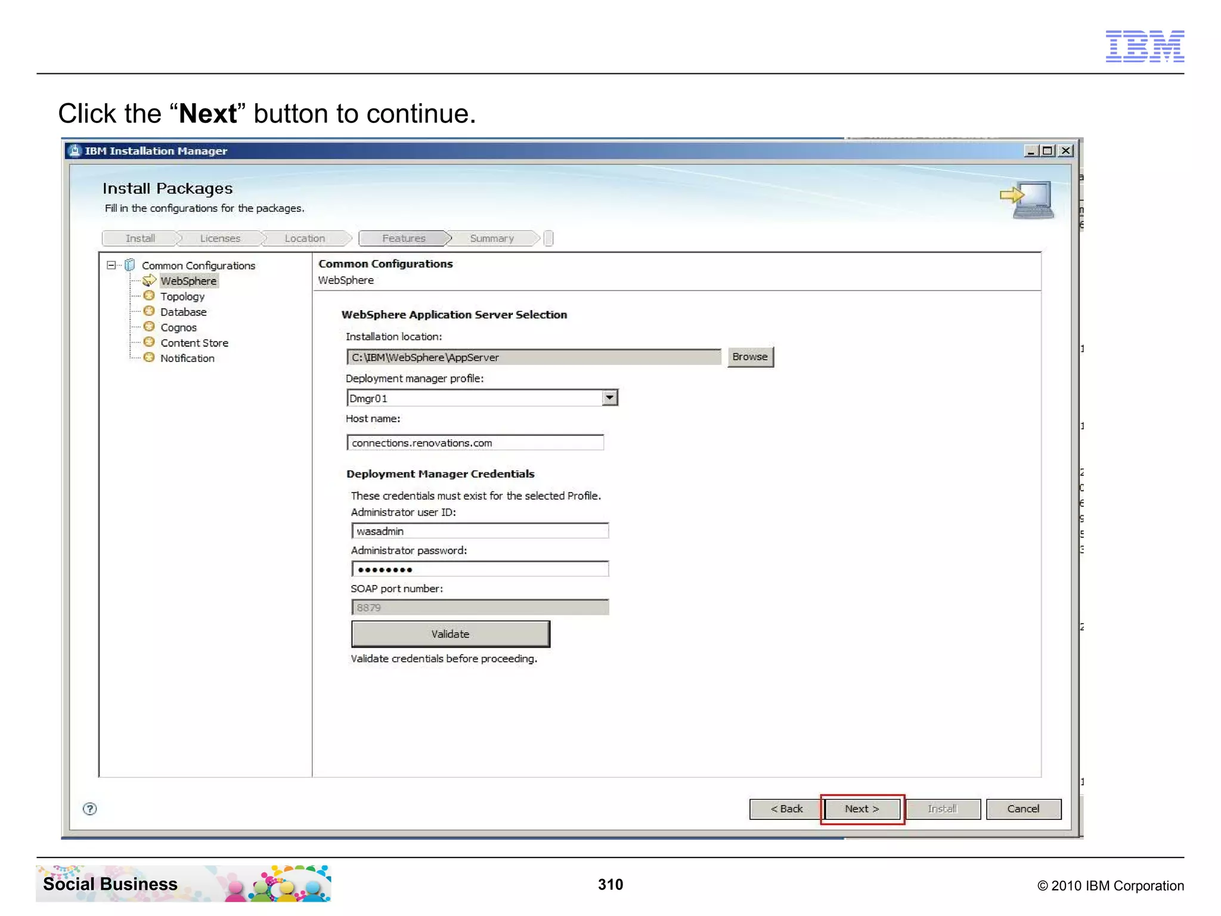This screenshot has height=916, width=1221.
Task: Click the Notification status icon
Action: coord(149,358)
